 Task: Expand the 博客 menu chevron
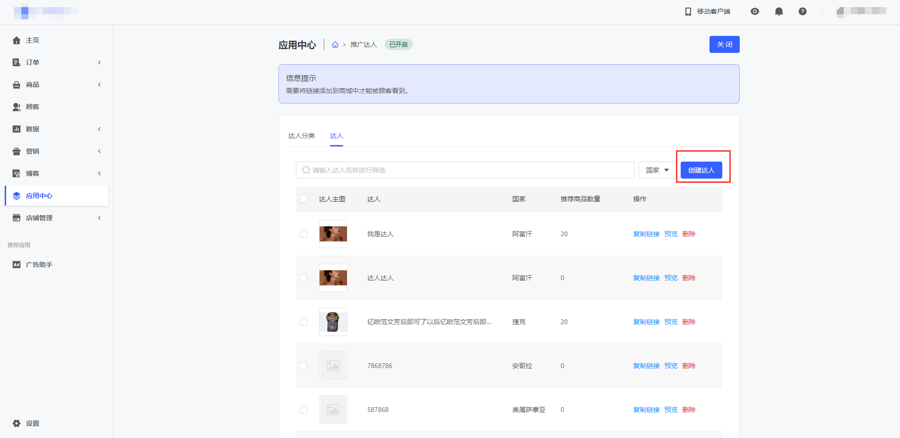[99, 173]
